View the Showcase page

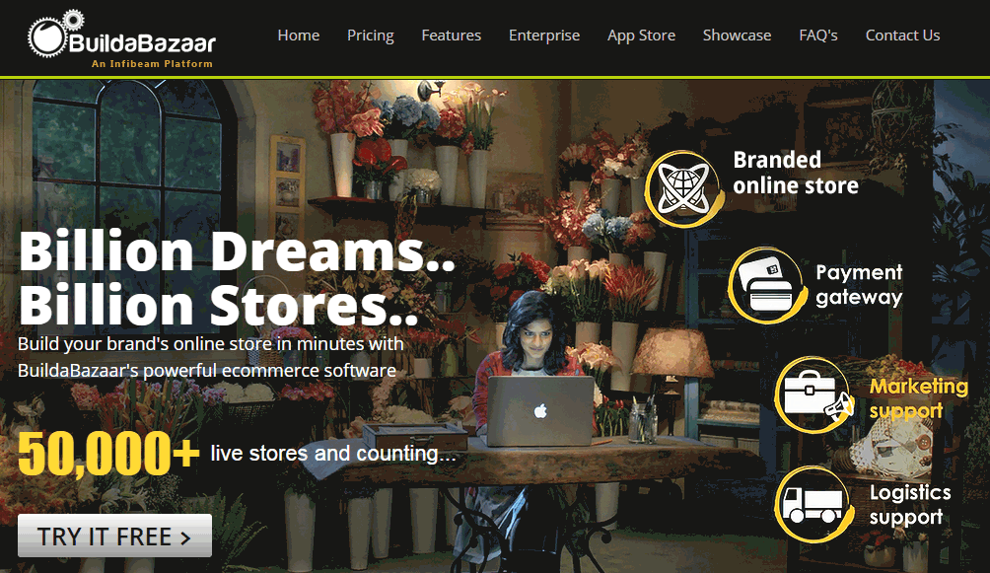737,36
